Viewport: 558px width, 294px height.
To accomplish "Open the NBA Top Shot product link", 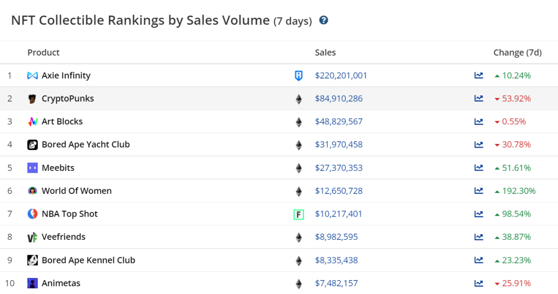I will click(70, 214).
